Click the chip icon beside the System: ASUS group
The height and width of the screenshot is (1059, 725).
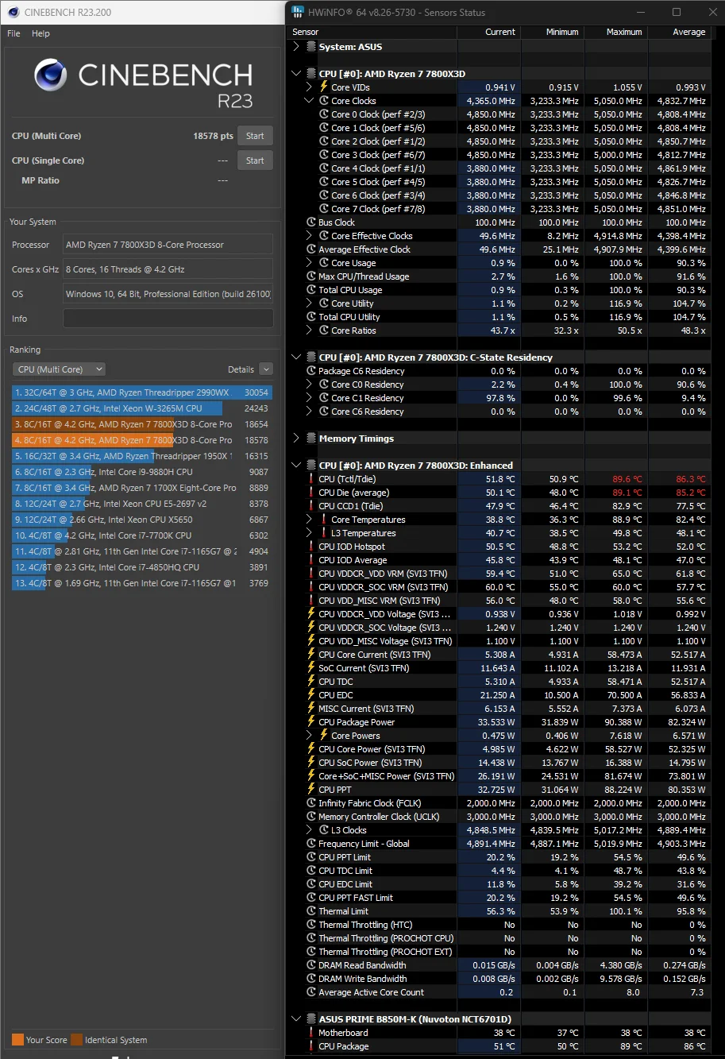(x=311, y=47)
